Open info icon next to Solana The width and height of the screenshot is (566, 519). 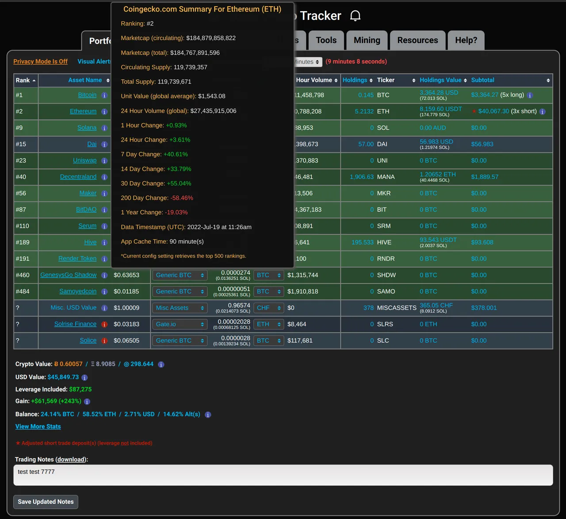104,128
